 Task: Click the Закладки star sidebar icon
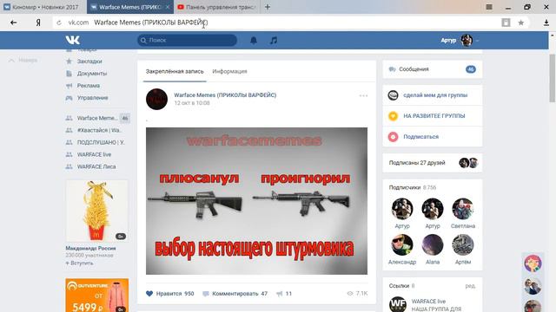(x=69, y=62)
